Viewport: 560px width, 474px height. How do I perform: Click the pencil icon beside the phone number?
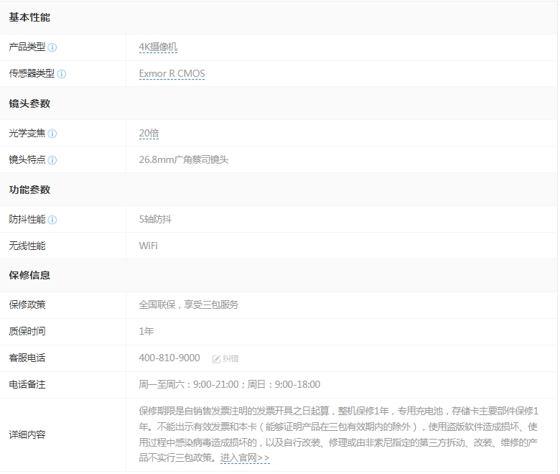click(x=216, y=358)
